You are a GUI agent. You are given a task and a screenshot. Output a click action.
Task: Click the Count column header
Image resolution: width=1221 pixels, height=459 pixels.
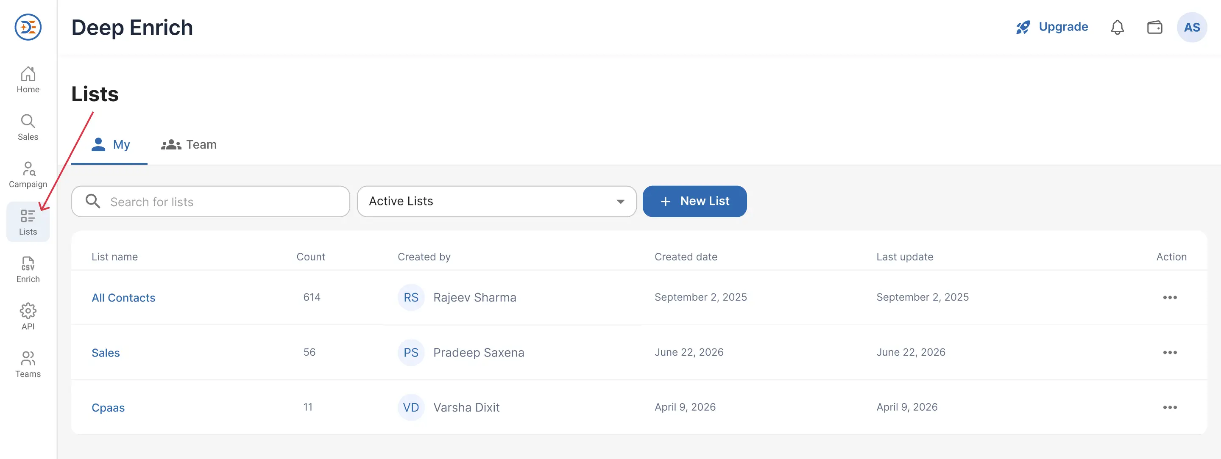311,257
